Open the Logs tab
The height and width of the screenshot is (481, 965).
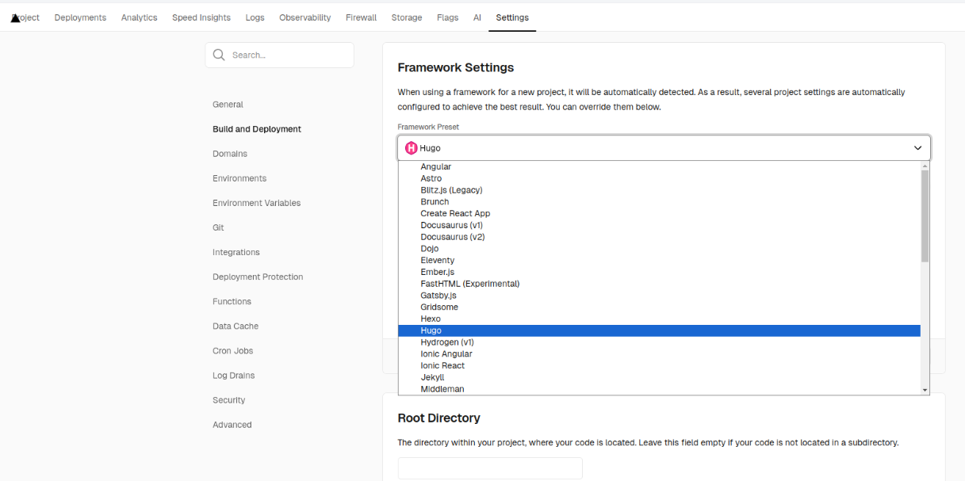[x=255, y=17]
